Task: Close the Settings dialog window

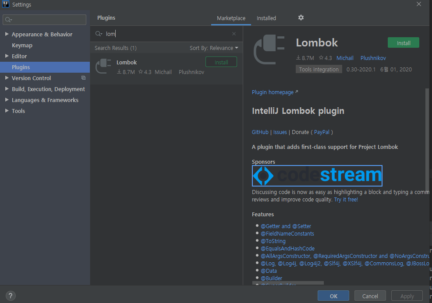Action: (x=419, y=4)
